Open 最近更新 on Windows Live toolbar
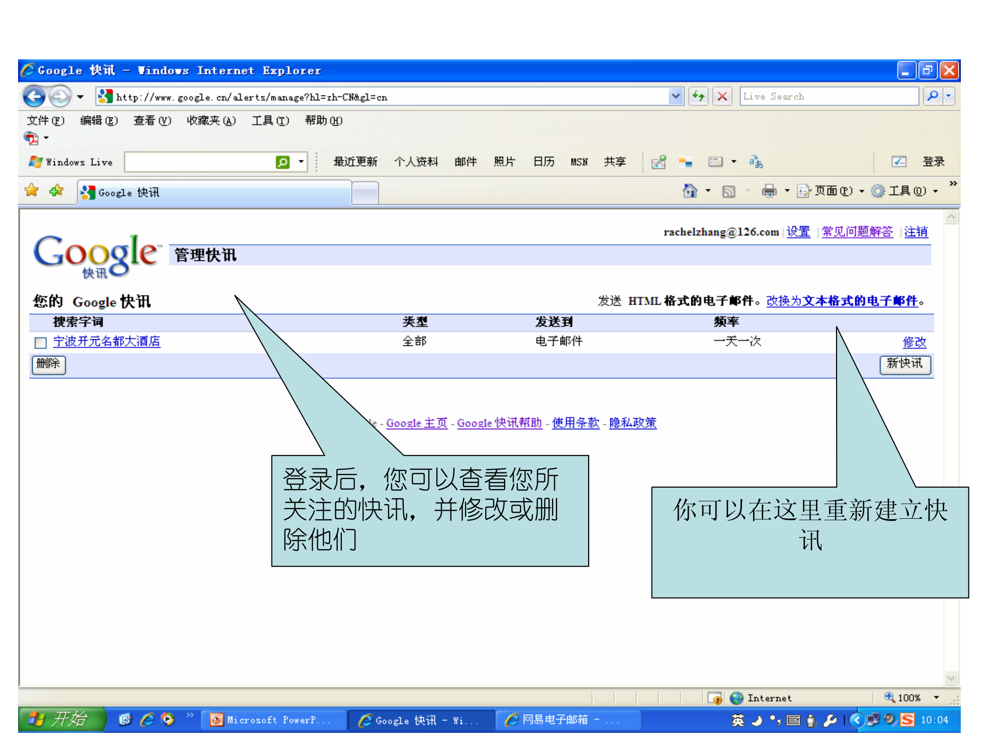1003x753 pixels. tap(355, 162)
